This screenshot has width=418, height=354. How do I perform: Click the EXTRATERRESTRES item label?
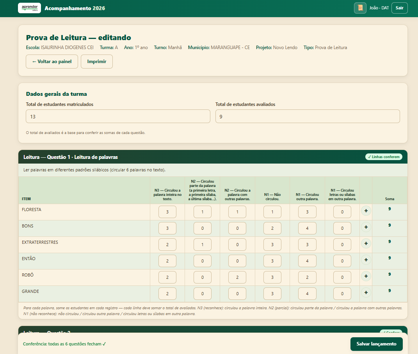point(40,242)
